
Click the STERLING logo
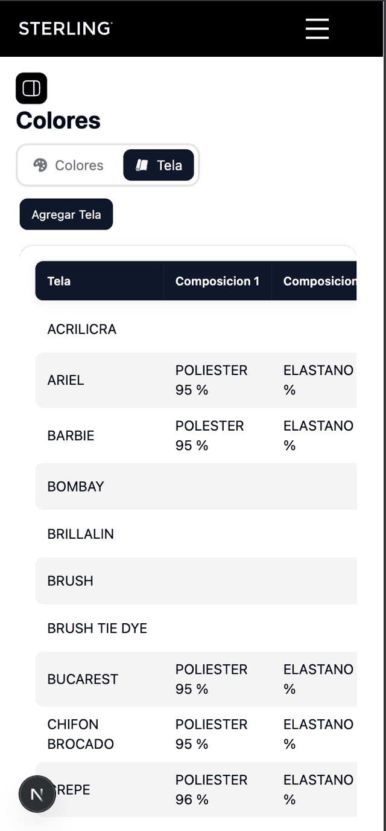pos(65,28)
